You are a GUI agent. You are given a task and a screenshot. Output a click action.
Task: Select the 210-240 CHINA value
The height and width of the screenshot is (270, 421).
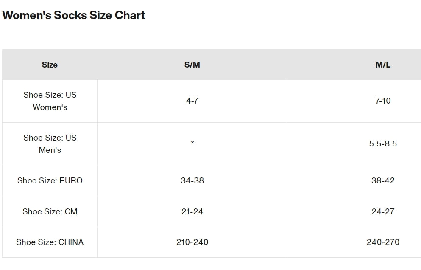click(x=192, y=242)
